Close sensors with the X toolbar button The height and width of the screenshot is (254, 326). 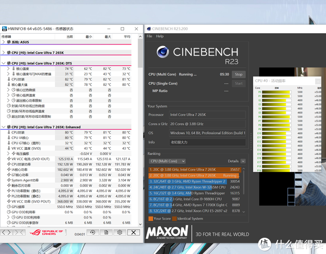134,232
